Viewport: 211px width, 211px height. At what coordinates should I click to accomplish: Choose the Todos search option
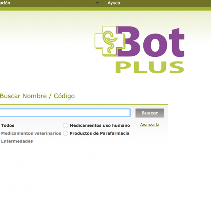pyautogui.click(x=7, y=125)
